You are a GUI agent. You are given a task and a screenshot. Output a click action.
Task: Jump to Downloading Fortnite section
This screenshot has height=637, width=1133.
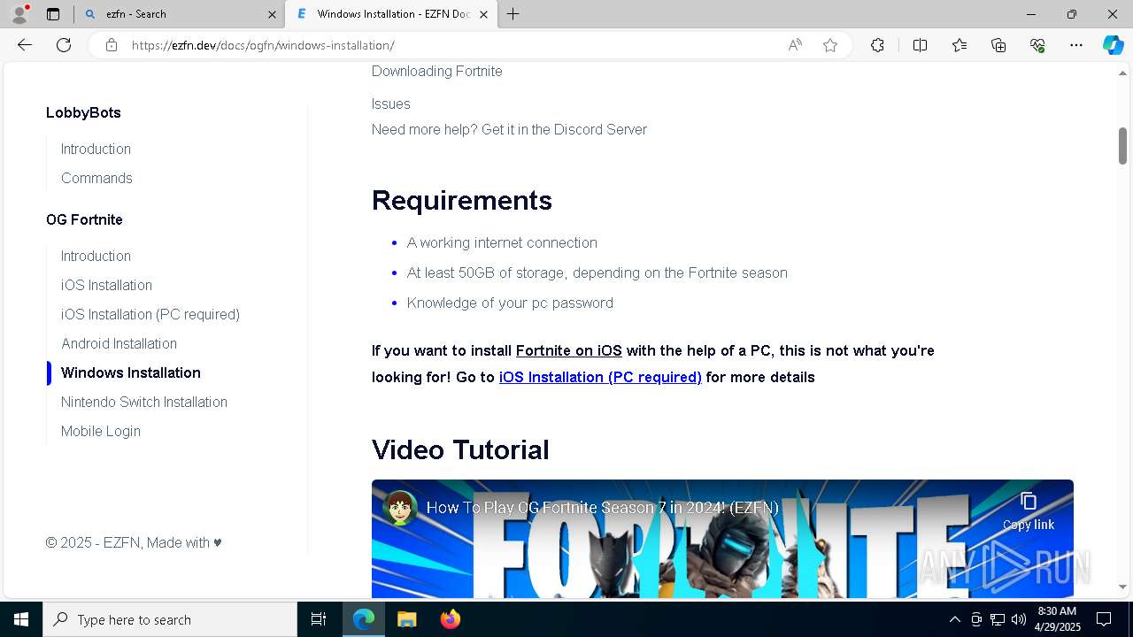coord(436,72)
